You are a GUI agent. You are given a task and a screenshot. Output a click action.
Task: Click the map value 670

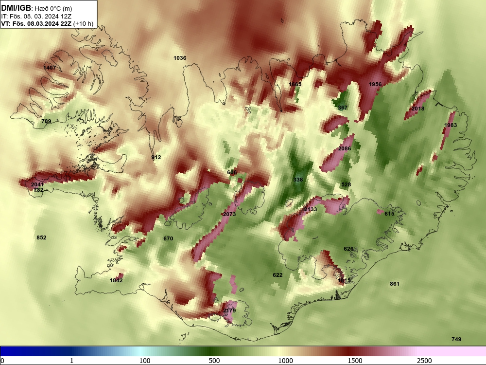(x=168, y=238)
